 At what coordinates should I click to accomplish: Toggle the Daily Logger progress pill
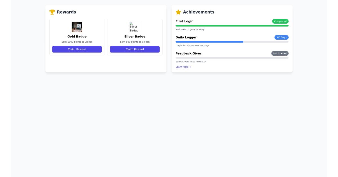click(x=281, y=37)
